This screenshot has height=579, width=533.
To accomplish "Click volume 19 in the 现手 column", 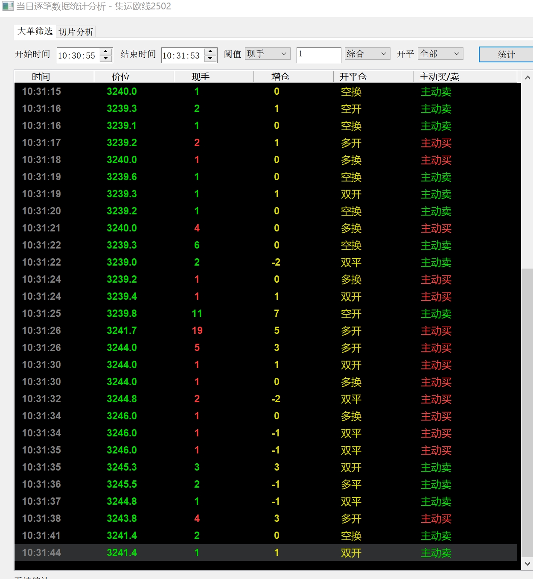I will pyautogui.click(x=197, y=330).
